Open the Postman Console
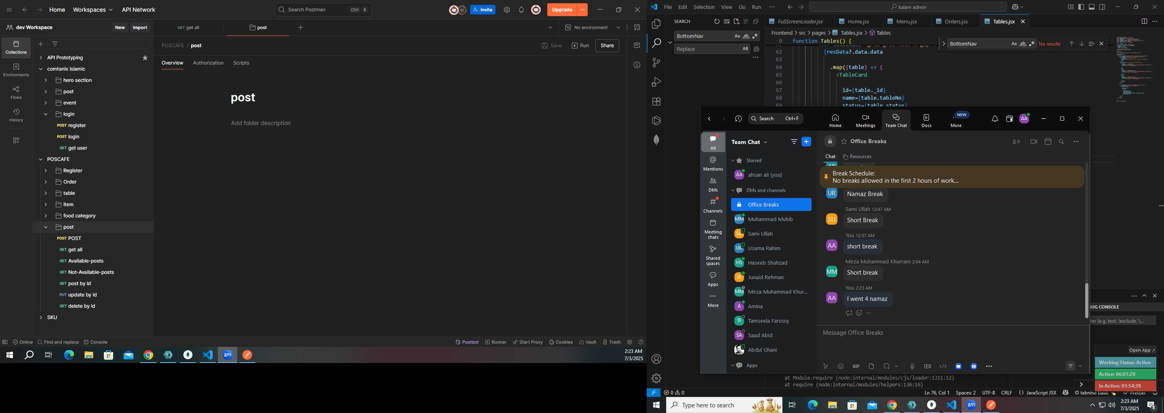This screenshot has width=1164, height=413. click(95, 342)
